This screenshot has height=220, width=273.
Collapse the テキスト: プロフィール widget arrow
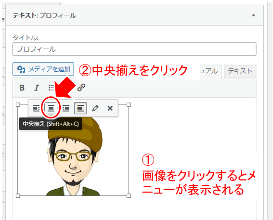click(x=253, y=15)
